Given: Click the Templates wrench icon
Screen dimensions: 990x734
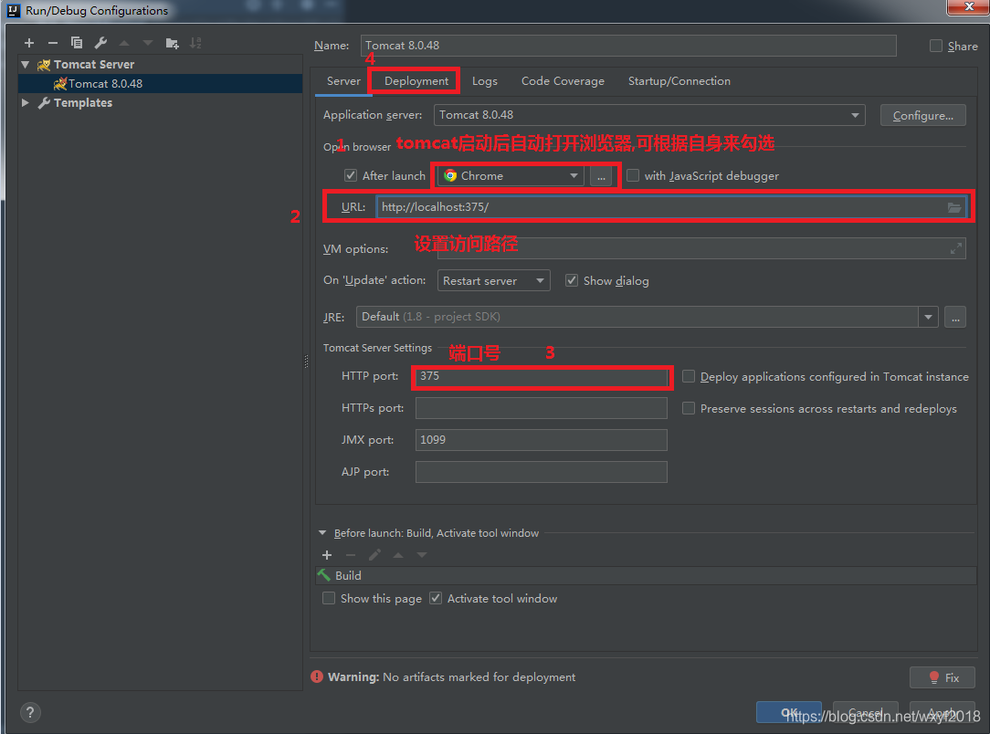Looking at the screenshot, I should (x=44, y=103).
